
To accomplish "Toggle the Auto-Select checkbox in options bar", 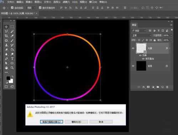I will click(x=12, y=8).
